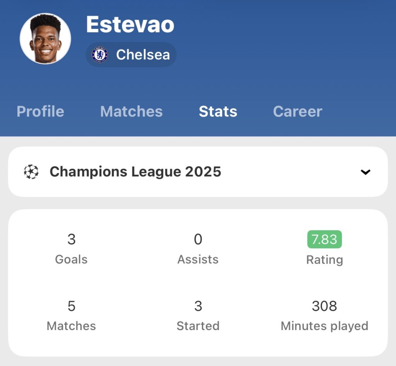This screenshot has width=396, height=366.
Task: Open Estevao's player photo avatar
Action: coord(45,39)
